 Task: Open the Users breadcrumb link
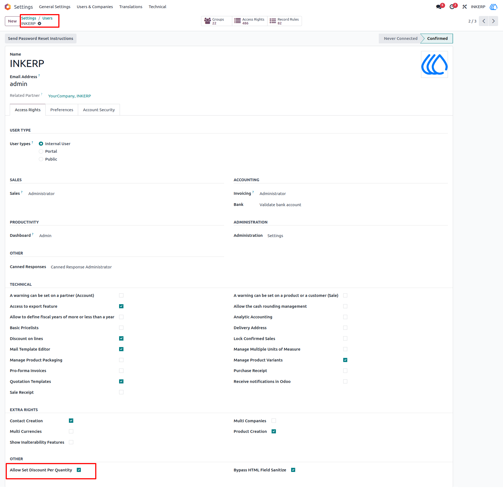click(47, 18)
